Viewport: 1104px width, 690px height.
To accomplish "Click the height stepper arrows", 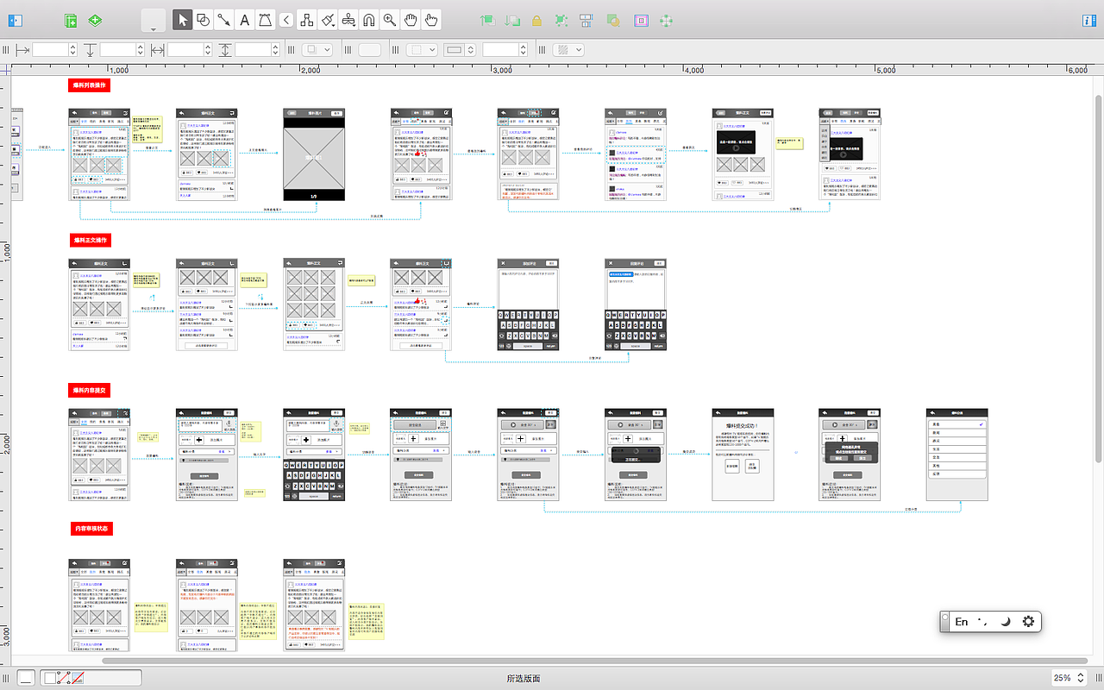I will point(275,50).
